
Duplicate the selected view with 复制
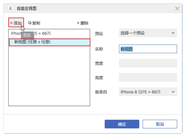click(x=34, y=23)
